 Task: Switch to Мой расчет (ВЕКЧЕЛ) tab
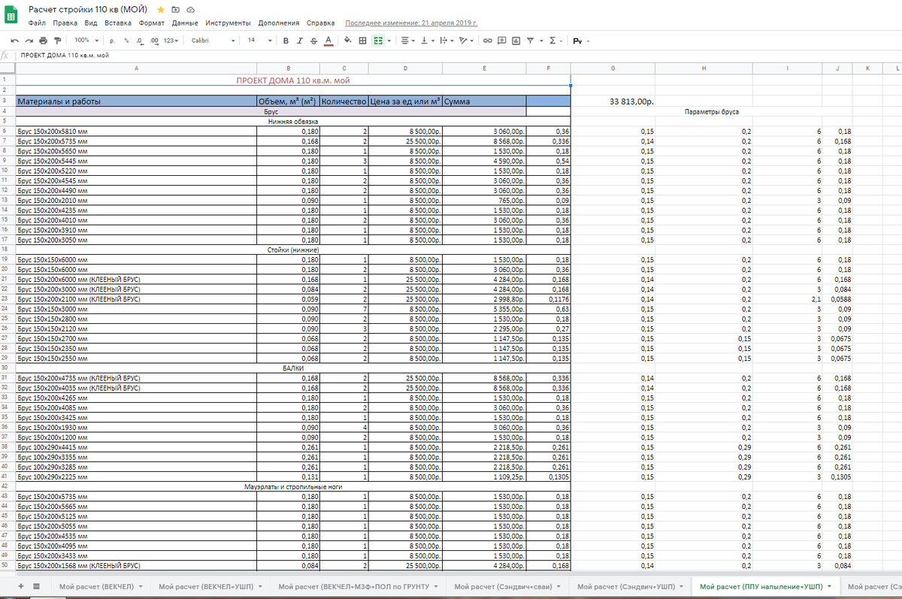point(101,585)
